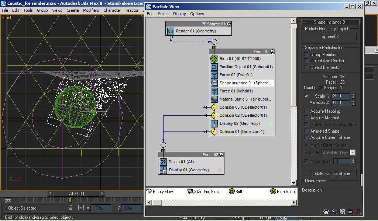Viewport: 378px width, 221px height.
Task: Click Update Particle Shape button
Action: click(x=330, y=173)
